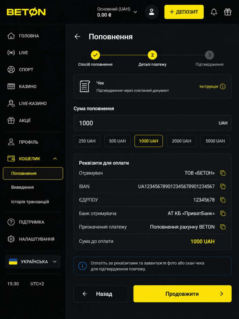Viewport: 239px width, 319px height.
Task: Open the LIVE menu label
Action: 23,53
